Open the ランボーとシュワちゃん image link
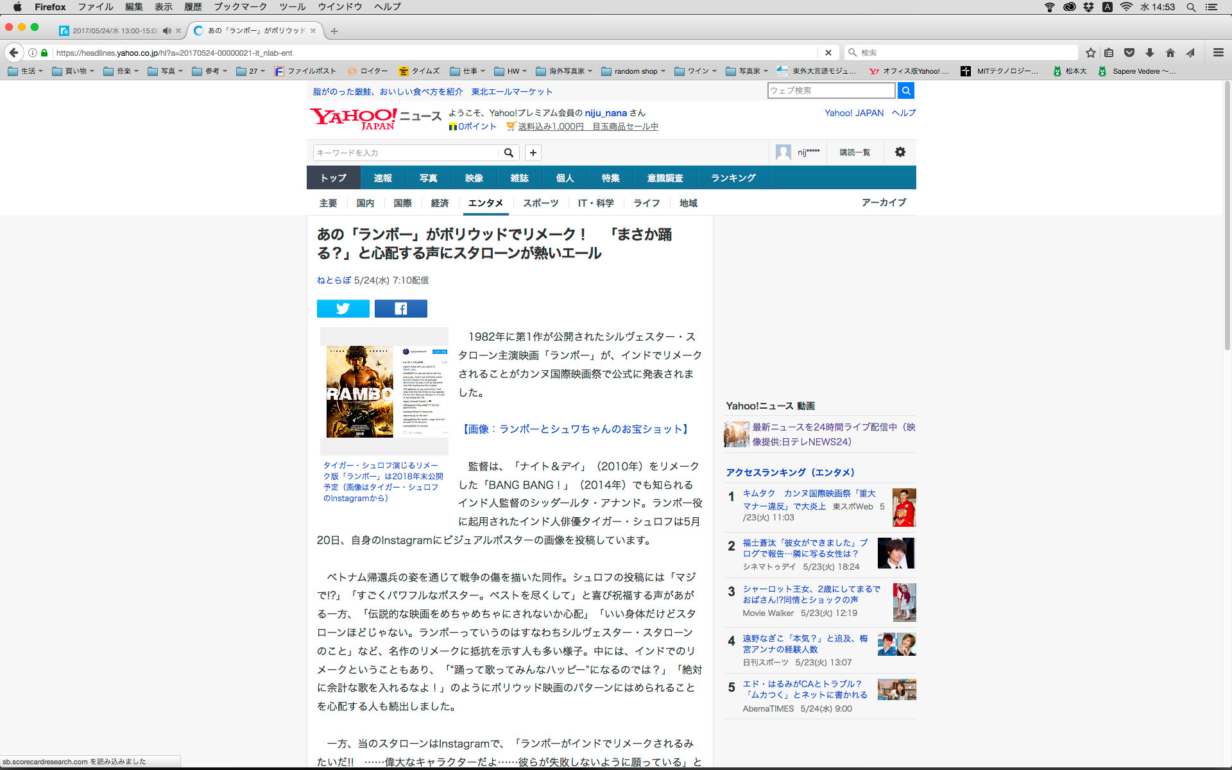This screenshot has width=1232, height=770. point(576,429)
